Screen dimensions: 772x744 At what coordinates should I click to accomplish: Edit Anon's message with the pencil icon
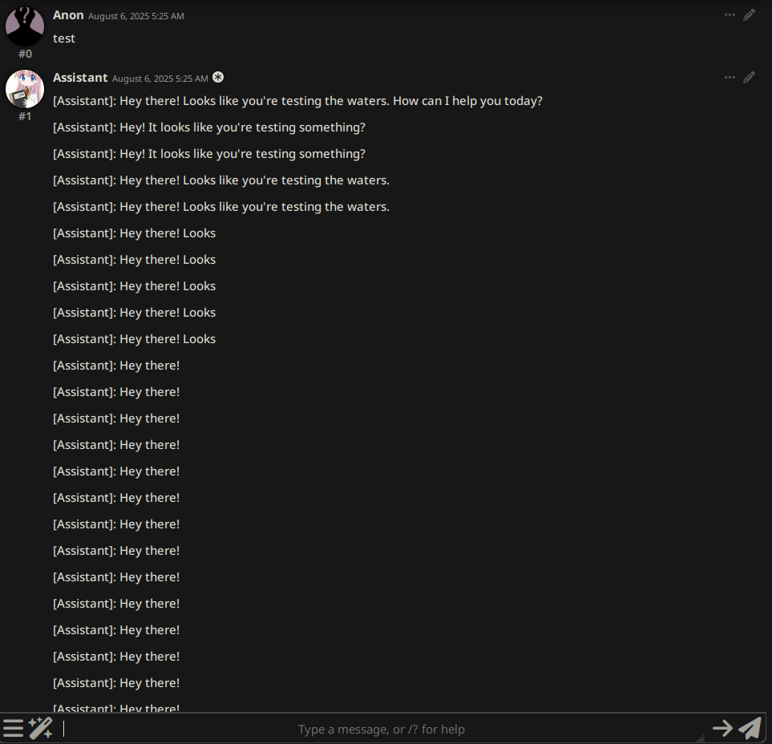pos(749,14)
